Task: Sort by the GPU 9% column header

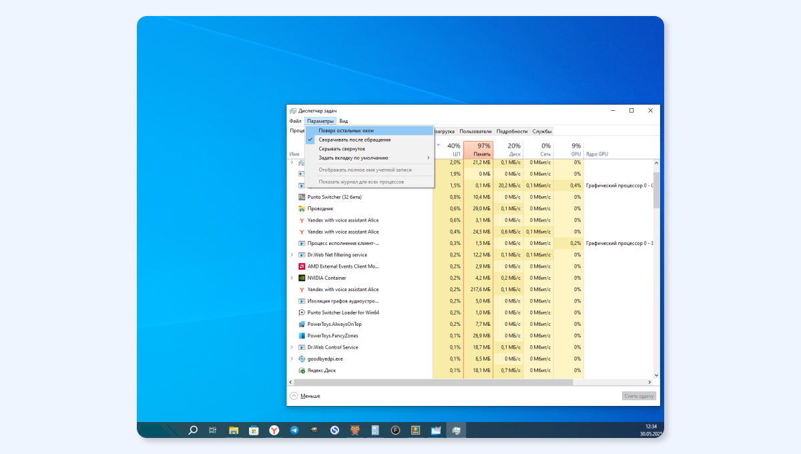Action: (x=568, y=150)
